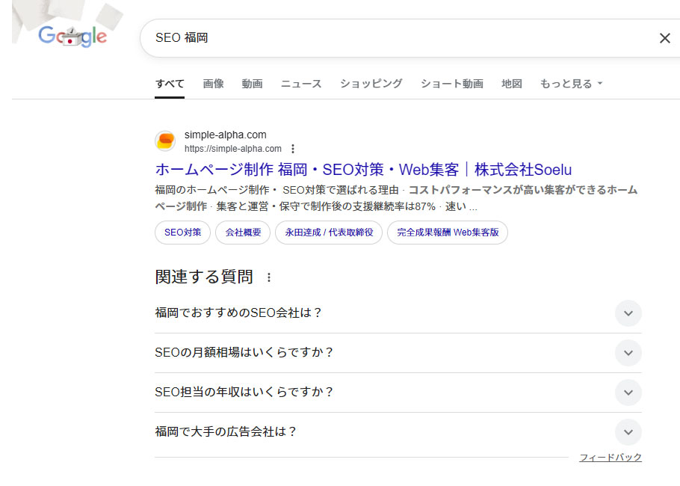Open the ショッピング tab
680x486 pixels.
[371, 84]
